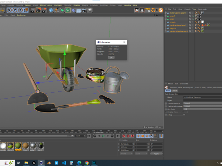This screenshot has width=222, height=166.
Task: Toggle the Z axis lock icon
Action: pos(20,10)
